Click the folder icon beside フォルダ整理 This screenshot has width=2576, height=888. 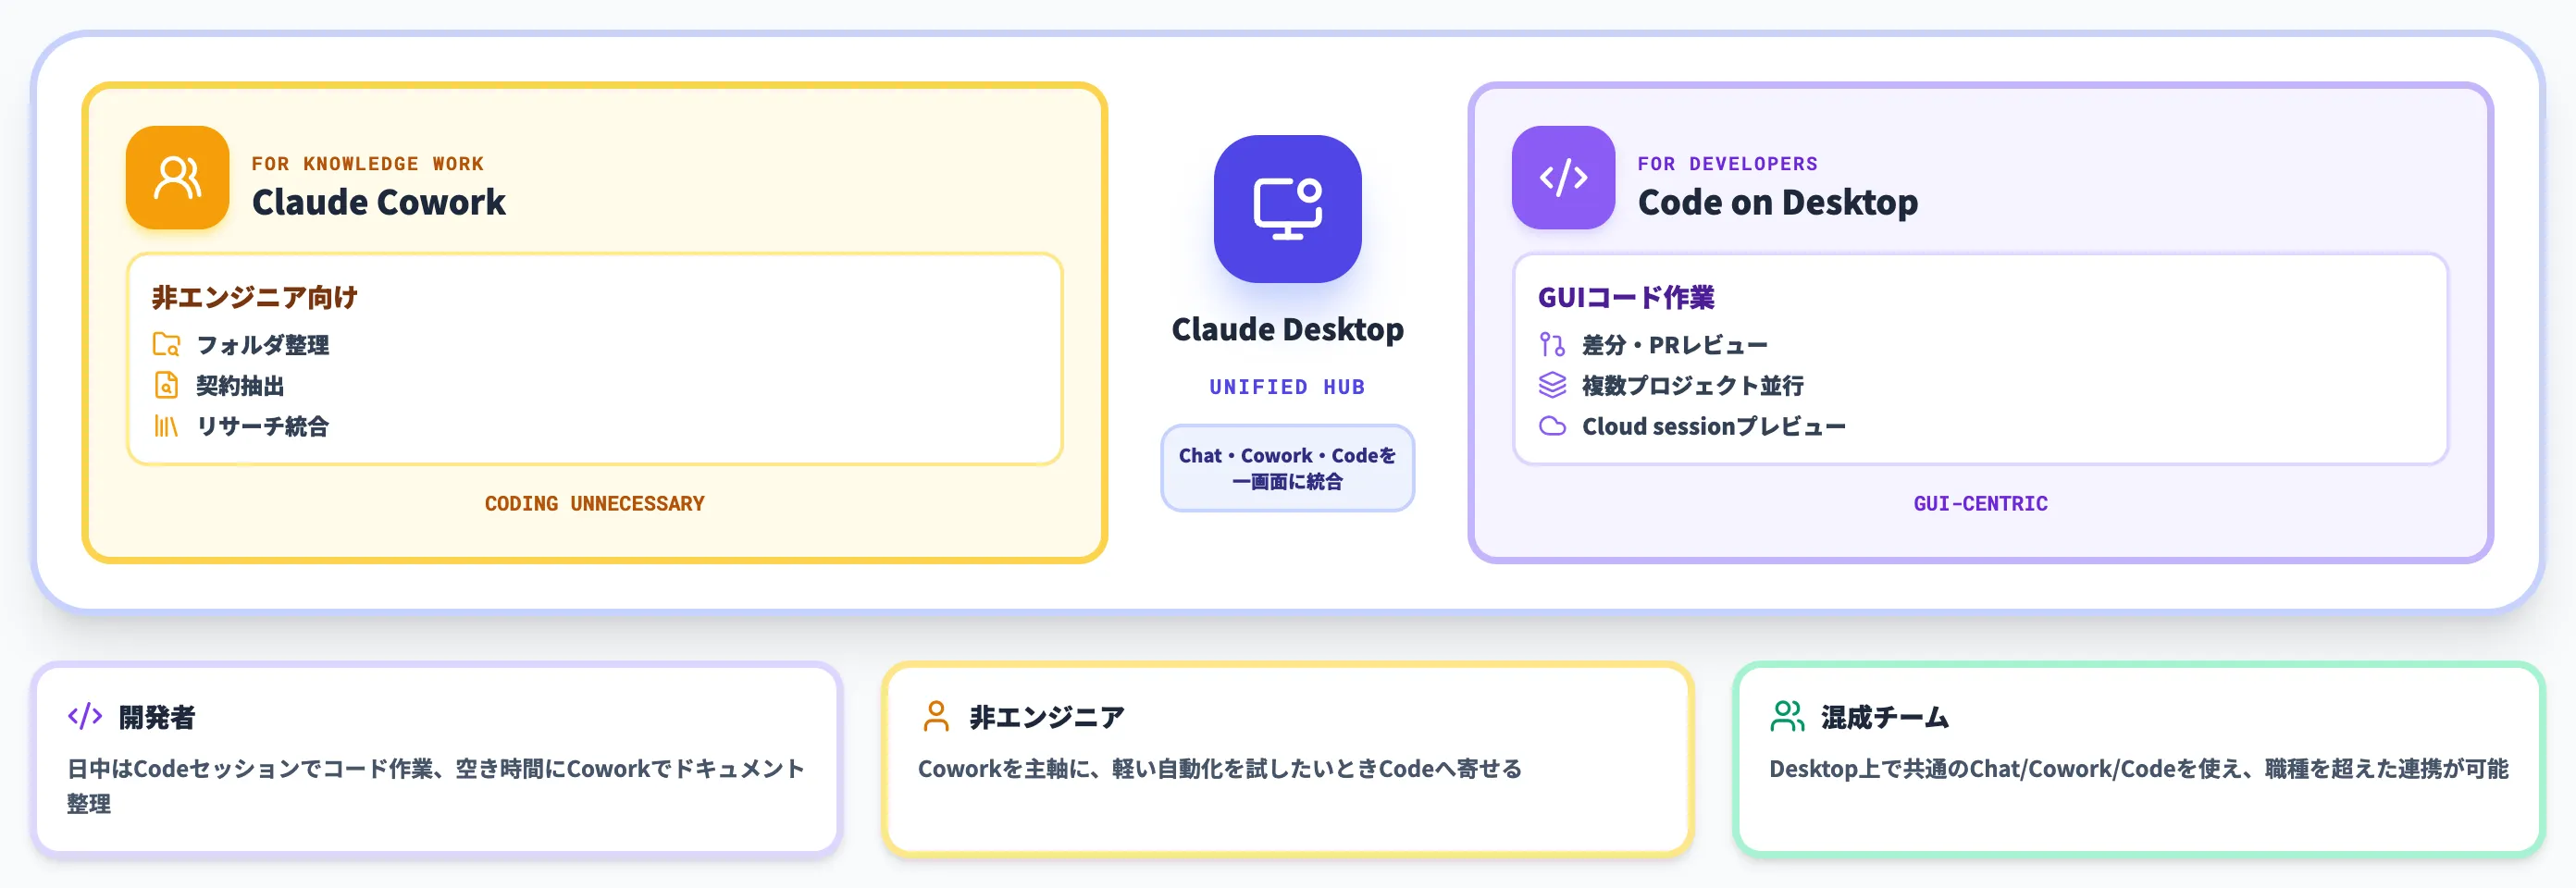(x=166, y=344)
